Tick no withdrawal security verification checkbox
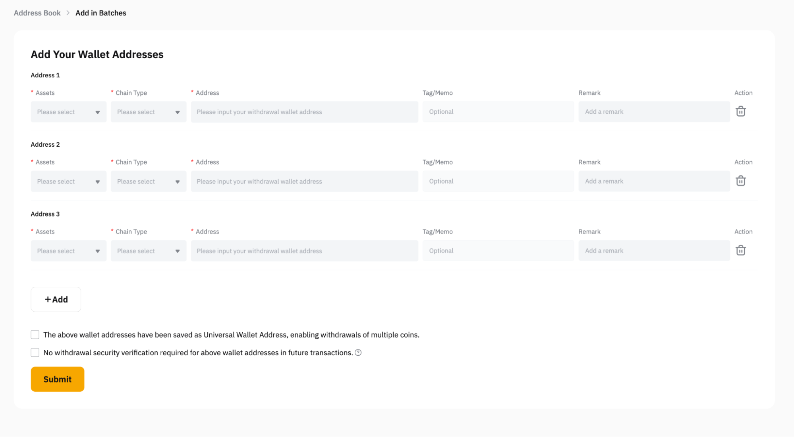The height and width of the screenshot is (437, 794). [35, 353]
